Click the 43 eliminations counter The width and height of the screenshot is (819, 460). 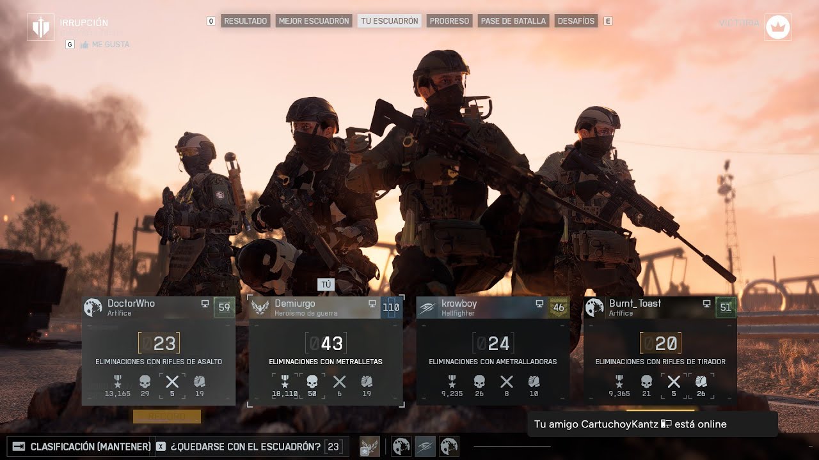[326, 344]
